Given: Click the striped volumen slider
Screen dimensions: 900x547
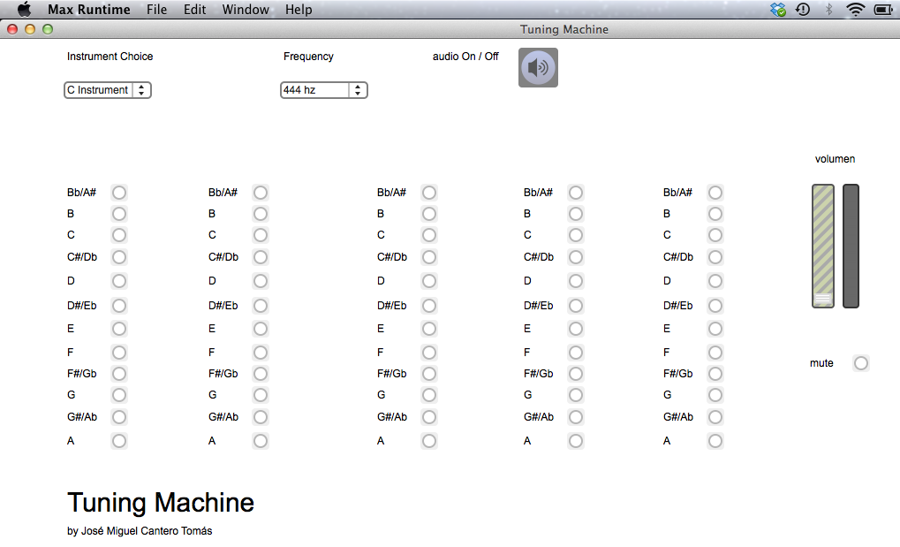Looking at the screenshot, I should (x=822, y=246).
